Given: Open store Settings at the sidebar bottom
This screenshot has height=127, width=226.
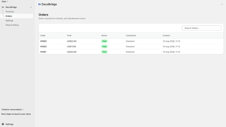Looking at the screenshot, I should (x=9, y=124).
